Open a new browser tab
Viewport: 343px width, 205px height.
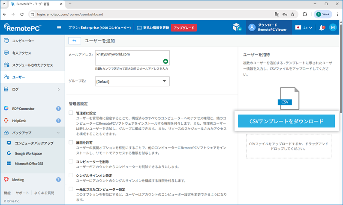(x=70, y=4)
